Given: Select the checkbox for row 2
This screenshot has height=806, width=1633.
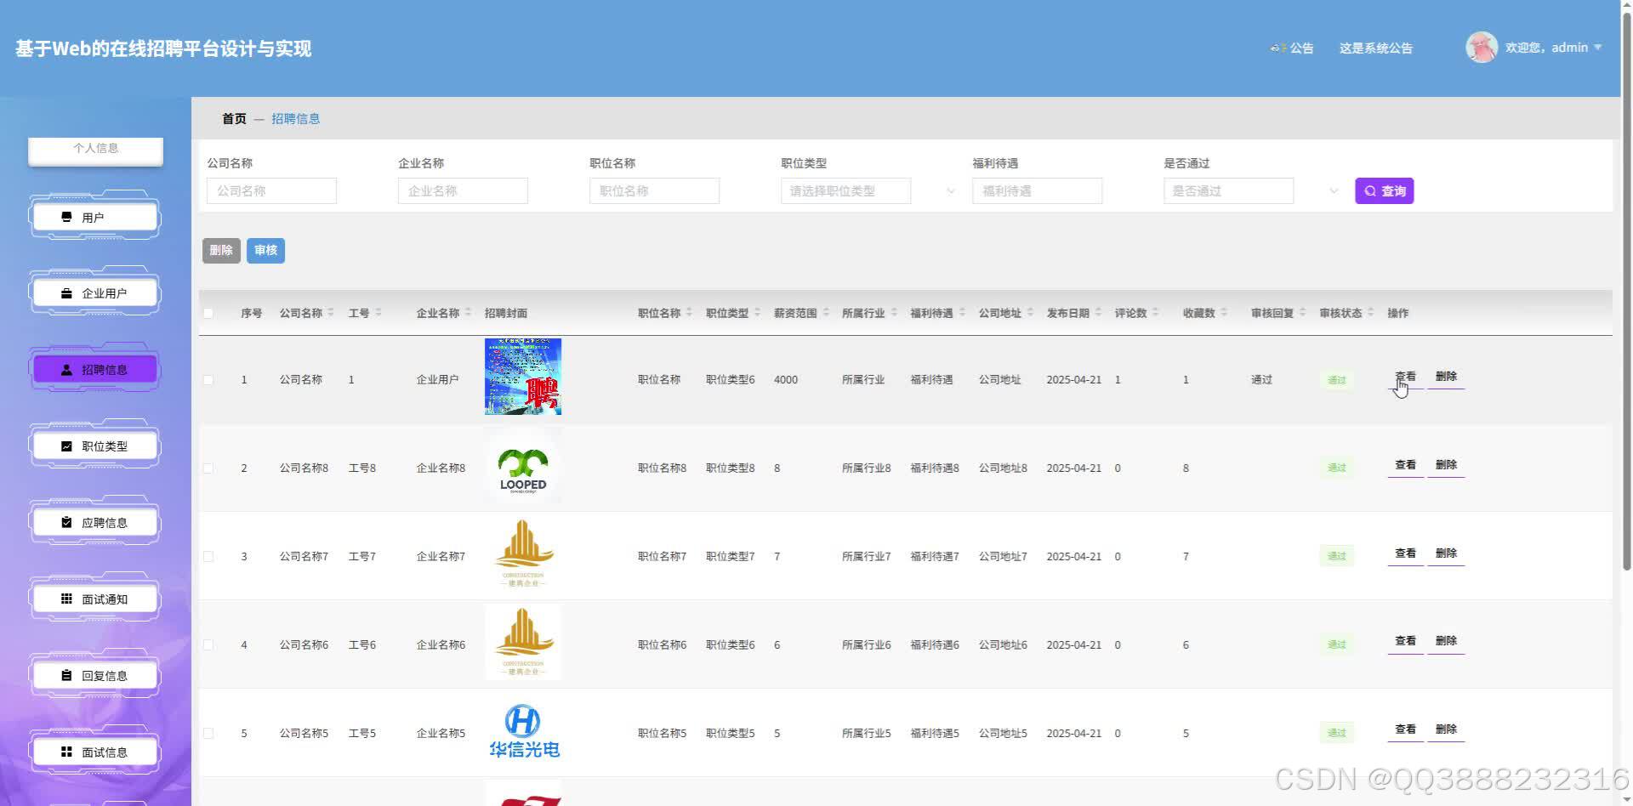Looking at the screenshot, I should (x=208, y=468).
